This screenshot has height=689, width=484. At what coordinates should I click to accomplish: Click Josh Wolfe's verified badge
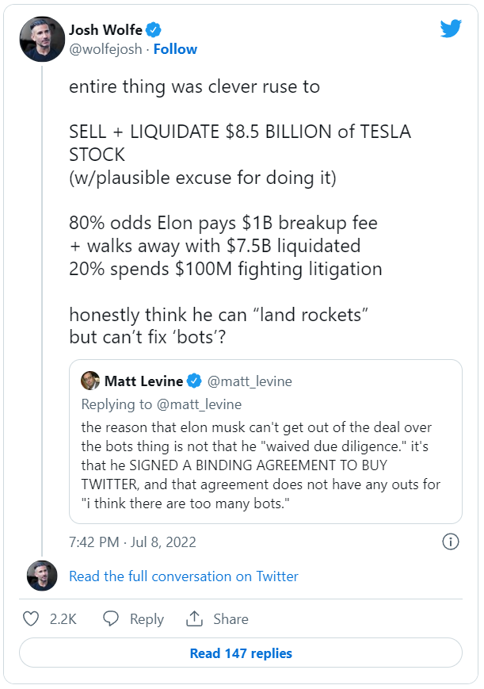pyautogui.click(x=154, y=29)
